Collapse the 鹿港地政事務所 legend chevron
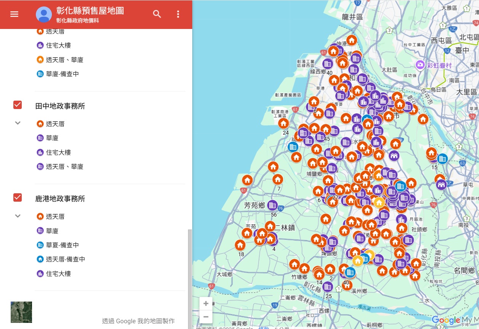Screen dimensions: 479x329 [18, 216]
